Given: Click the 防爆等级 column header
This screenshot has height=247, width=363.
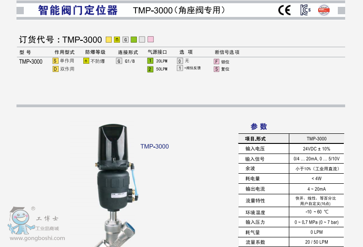Looking at the screenshot, I should pos(95,52).
